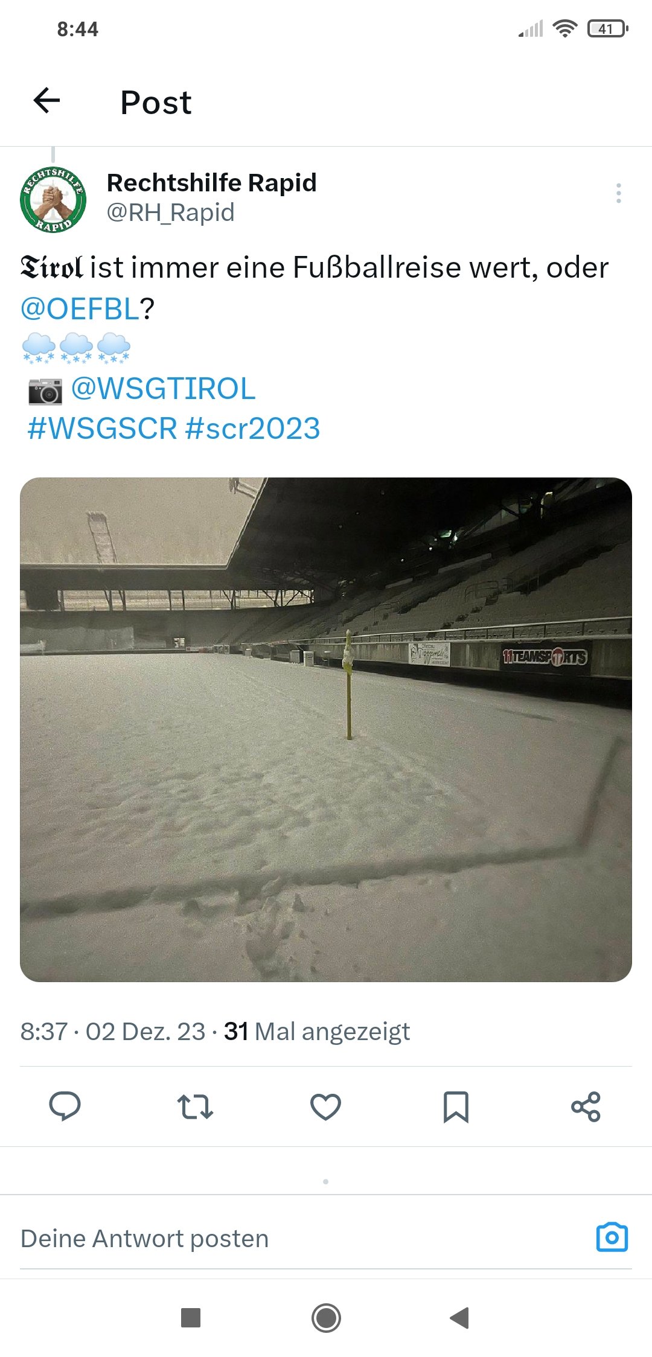Viewport: 652px width, 1357px height.
Task: Open the @WSGTIROL mention link
Action: (x=164, y=388)
